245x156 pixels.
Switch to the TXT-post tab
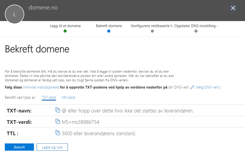49,97
